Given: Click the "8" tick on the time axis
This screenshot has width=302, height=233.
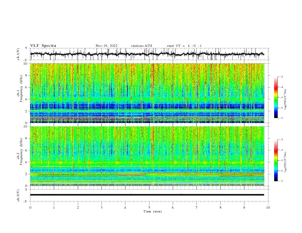Looking at the screenshot, I should click(x=220, y=207).
